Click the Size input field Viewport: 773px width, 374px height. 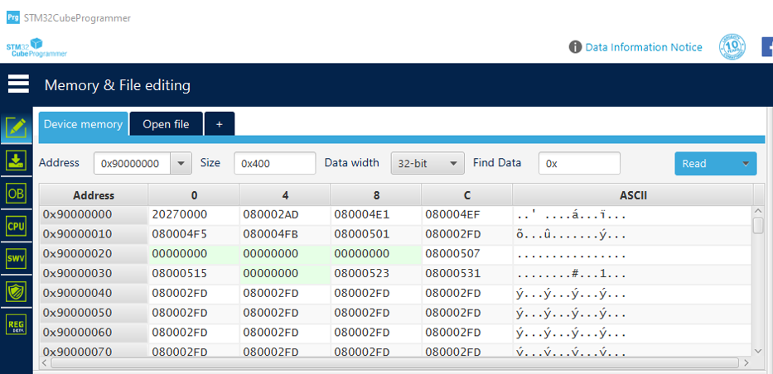pos(274,163)
